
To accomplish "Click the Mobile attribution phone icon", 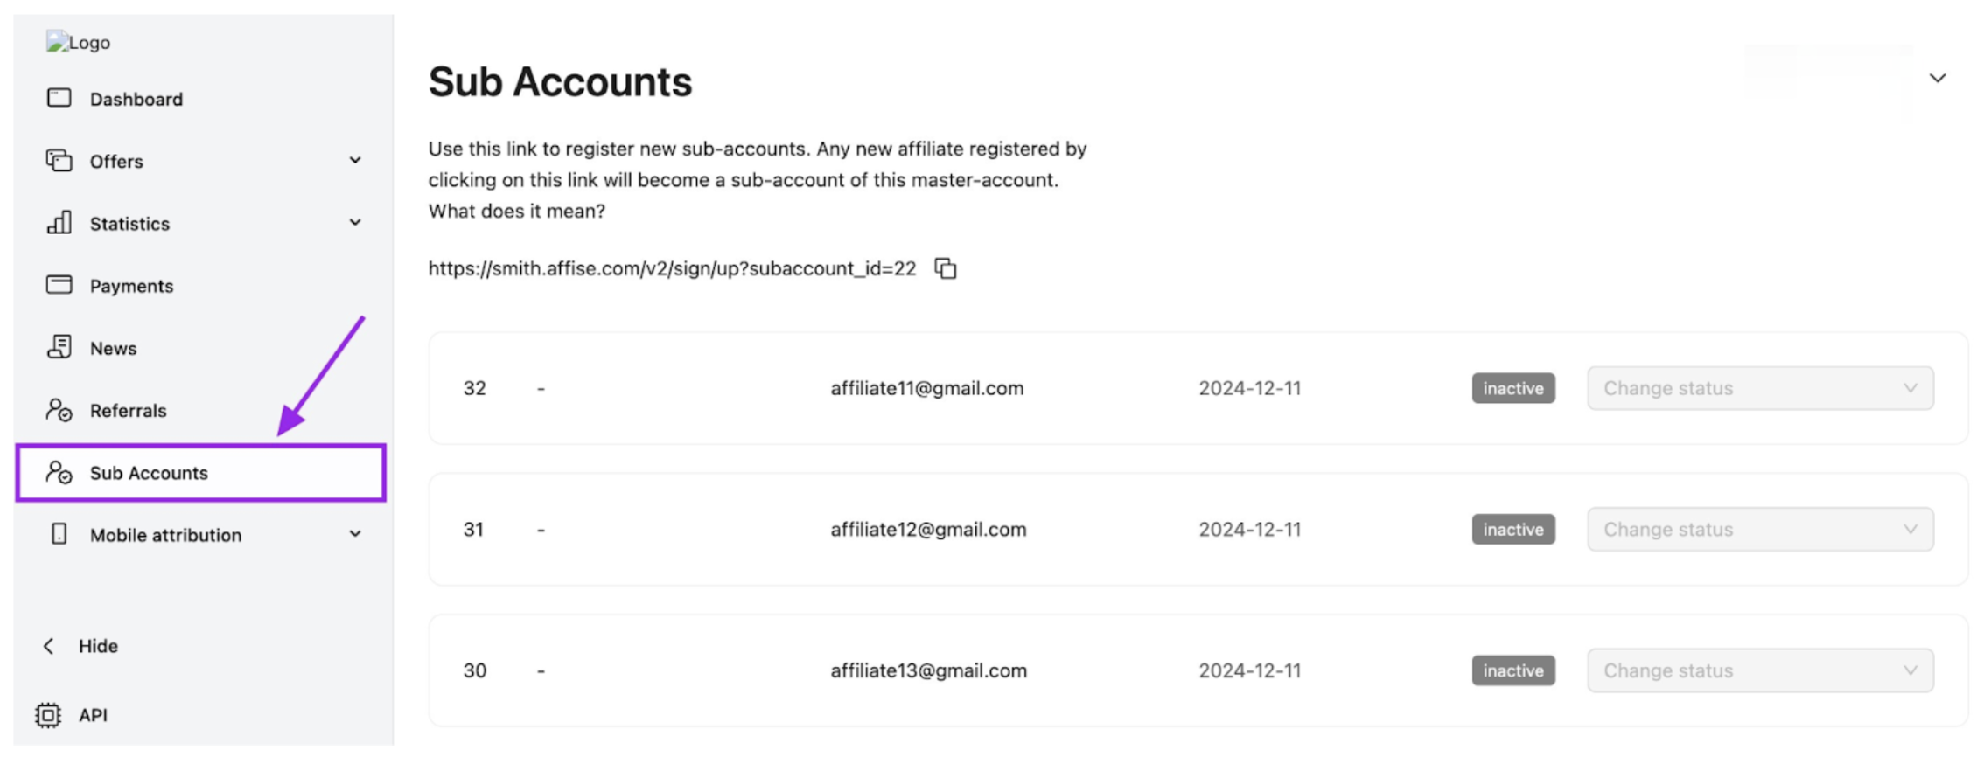I will [59, 534].
